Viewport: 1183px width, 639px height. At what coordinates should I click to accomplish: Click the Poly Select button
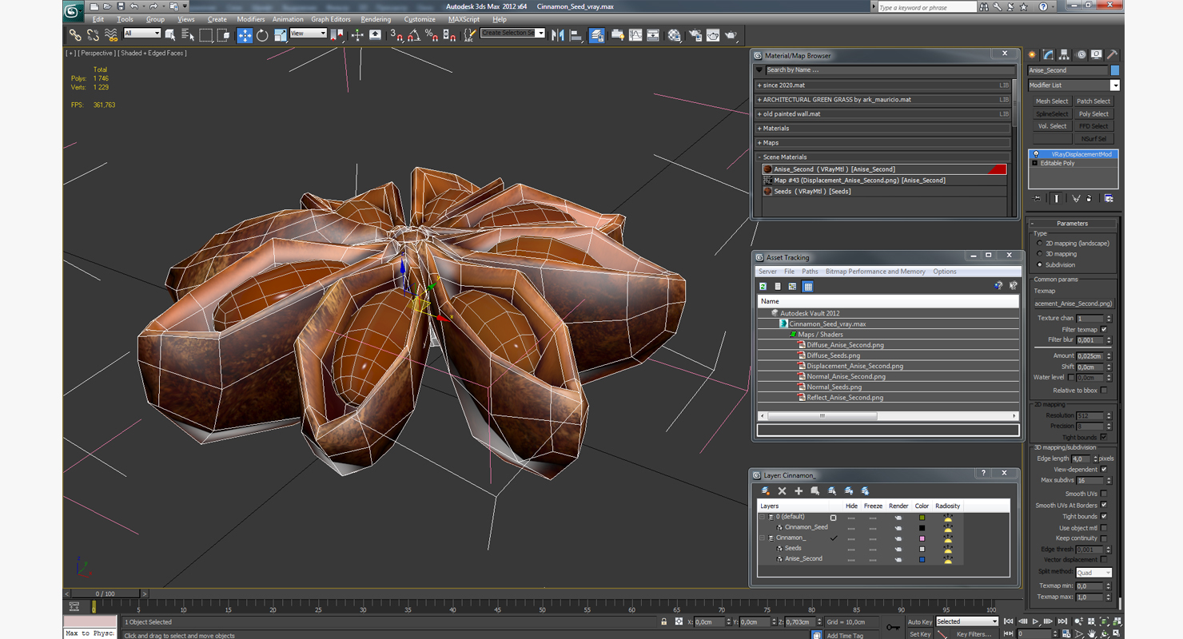coord(1093,114)
